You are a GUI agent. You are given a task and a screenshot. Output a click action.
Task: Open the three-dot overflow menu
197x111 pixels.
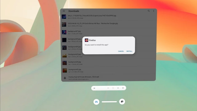point(154,11)
